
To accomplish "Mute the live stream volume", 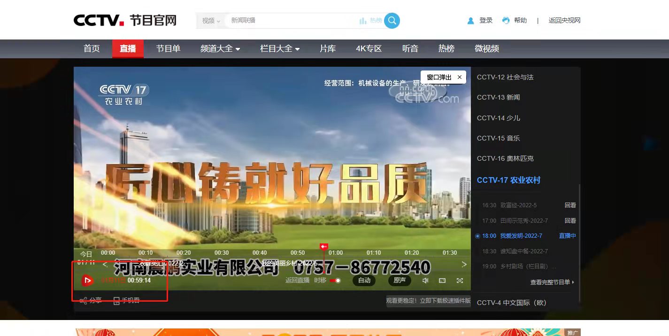I will 425,281.
